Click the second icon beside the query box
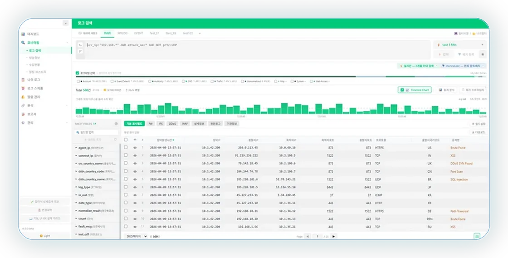The height and width of the screenshot is (258, 508). pos(80,52)
